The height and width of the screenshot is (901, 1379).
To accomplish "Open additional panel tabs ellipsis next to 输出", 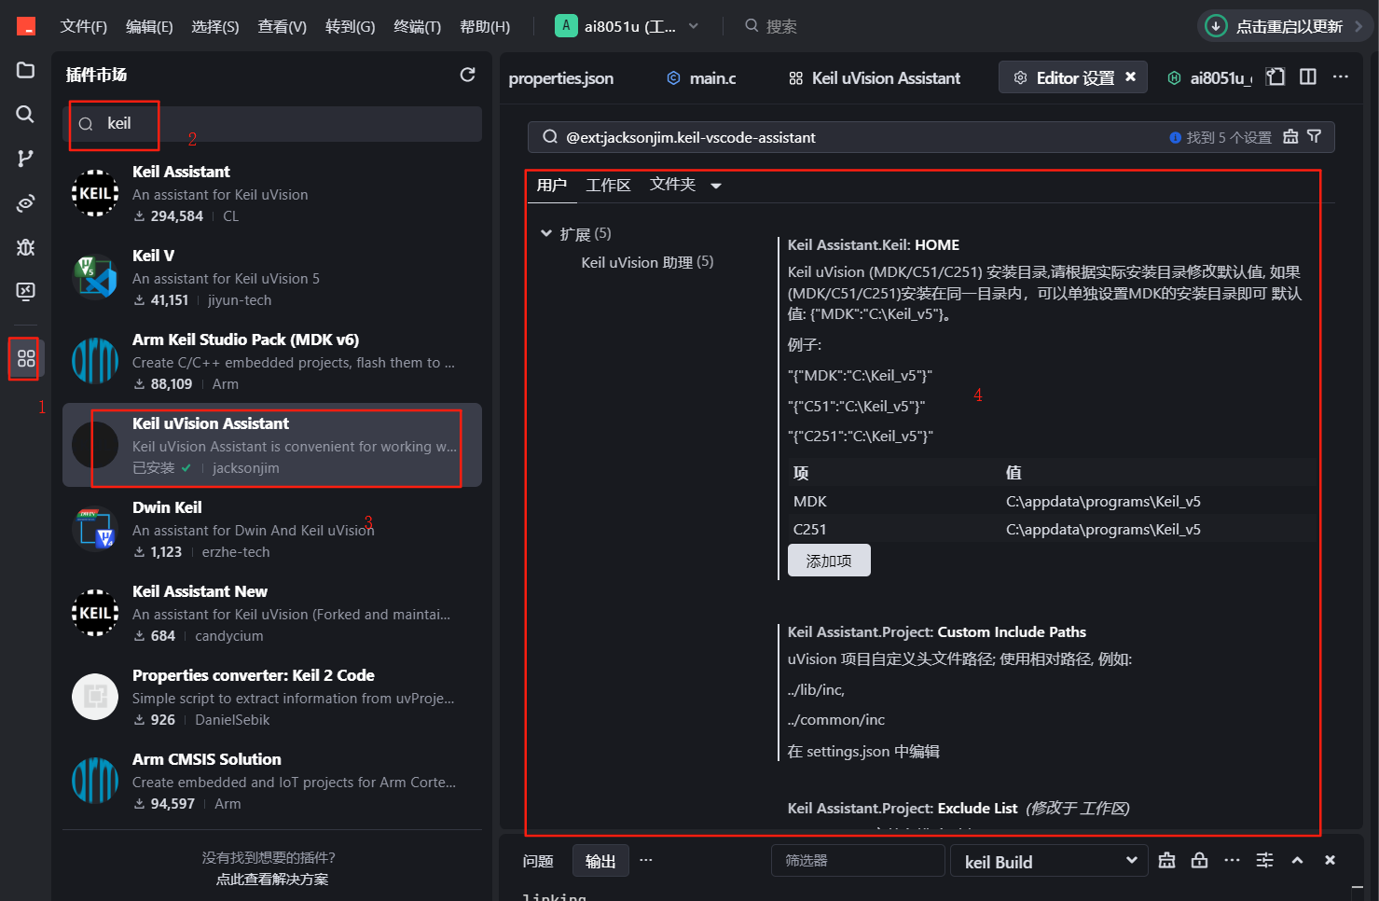I will pyautogui.click(x=646, y=860).
